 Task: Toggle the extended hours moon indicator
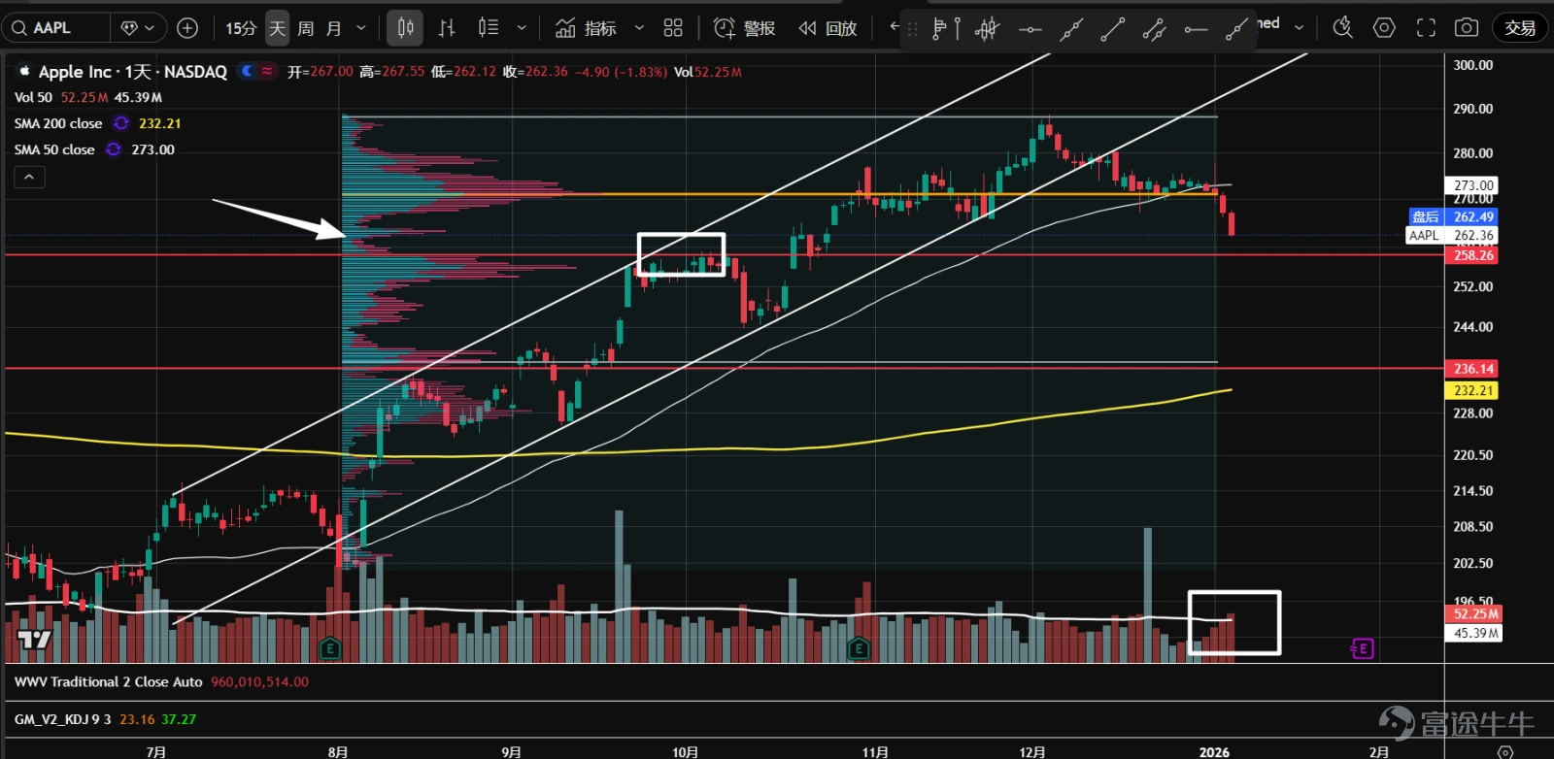tap(248, 71)
